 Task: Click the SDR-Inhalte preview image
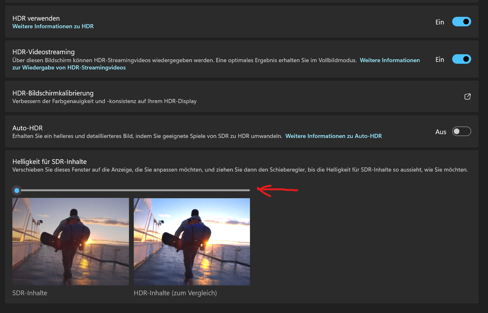pos(71,242)
